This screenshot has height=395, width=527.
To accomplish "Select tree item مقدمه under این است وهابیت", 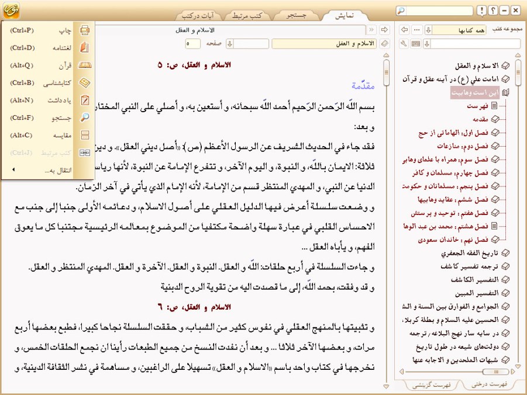I will tap(480, 119).
